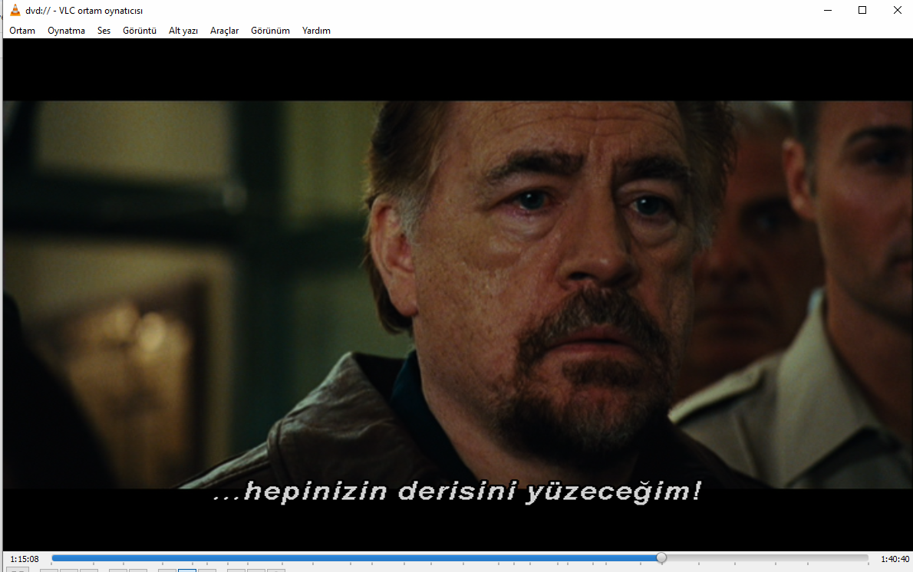Click the playback seek bar handle

pyautogui.click(x=661, y=558)
